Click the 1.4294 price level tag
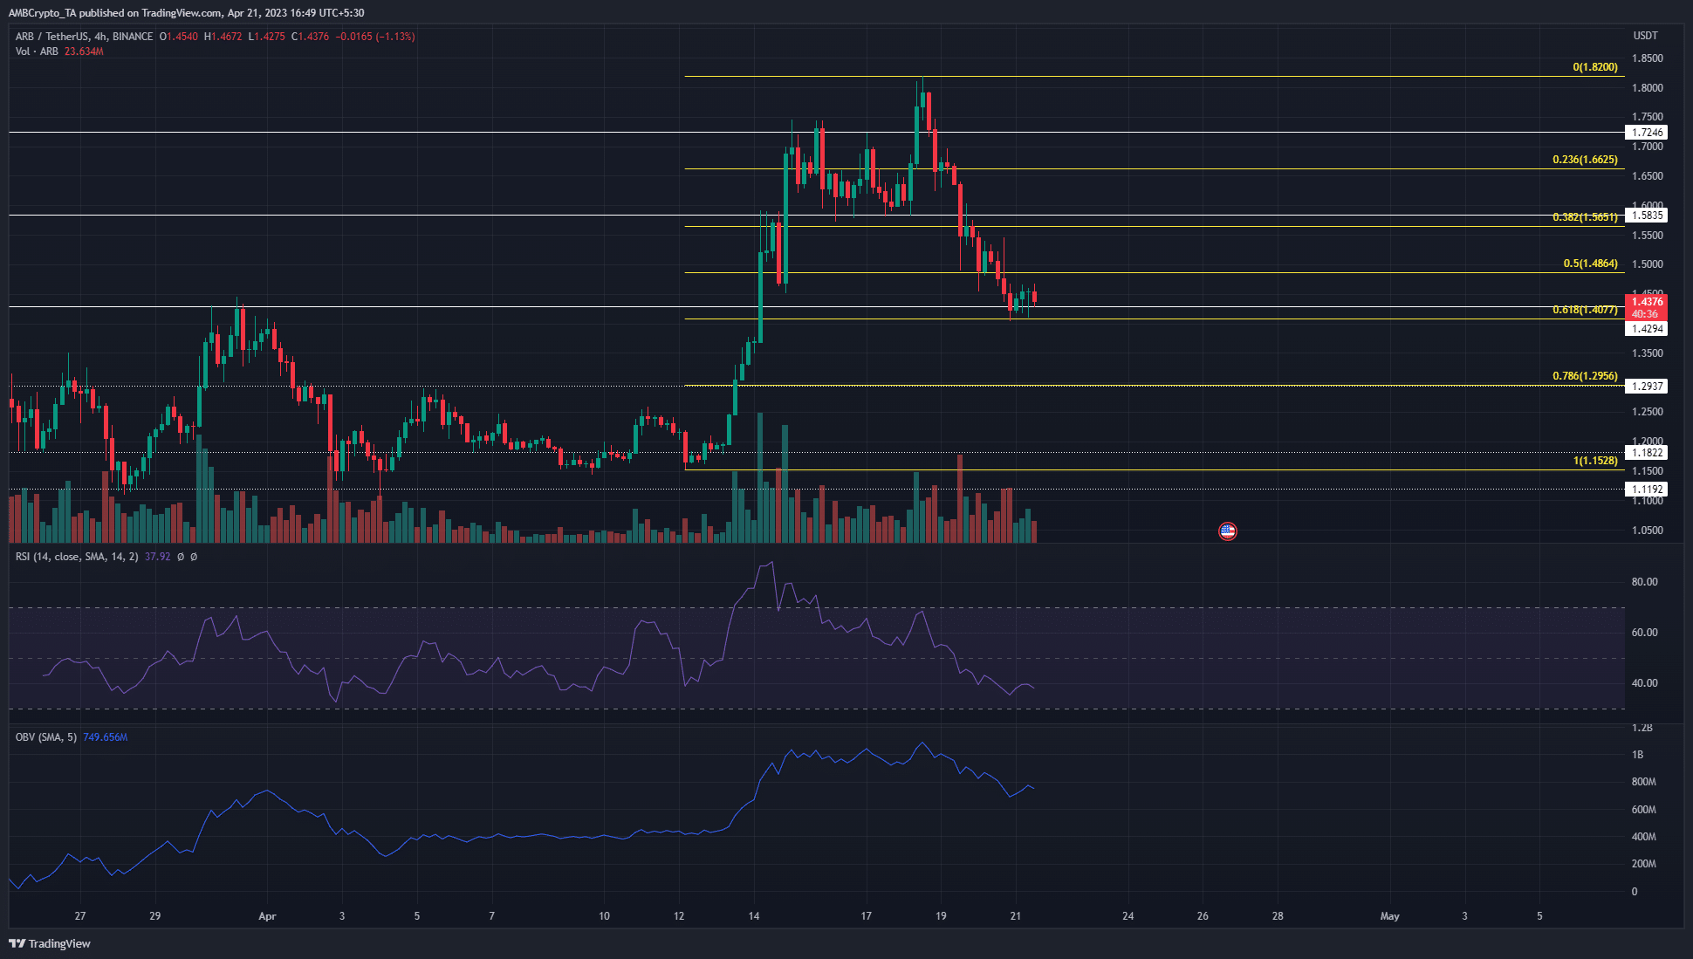1693x959 pixels. [x=1646, y=329]
